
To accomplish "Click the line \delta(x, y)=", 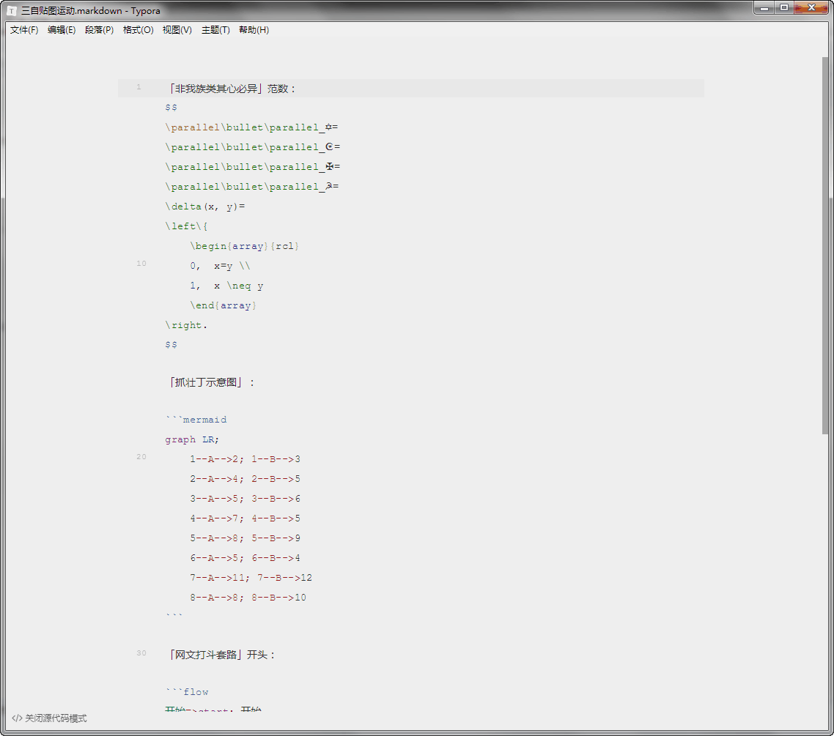I will coord(204,207).
